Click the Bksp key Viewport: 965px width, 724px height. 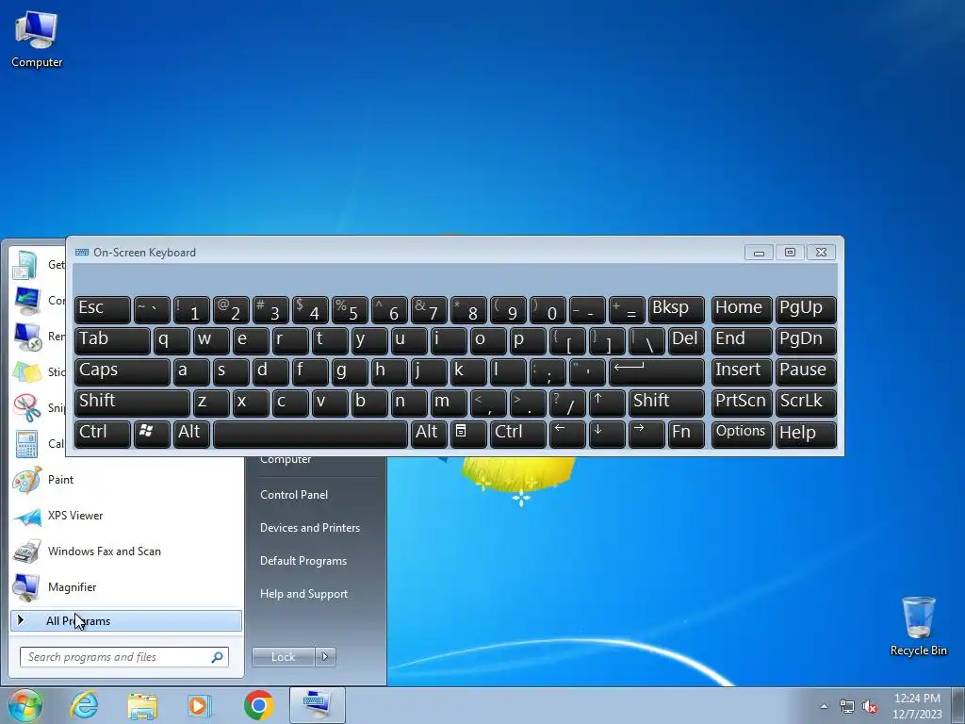click(677, 309)
